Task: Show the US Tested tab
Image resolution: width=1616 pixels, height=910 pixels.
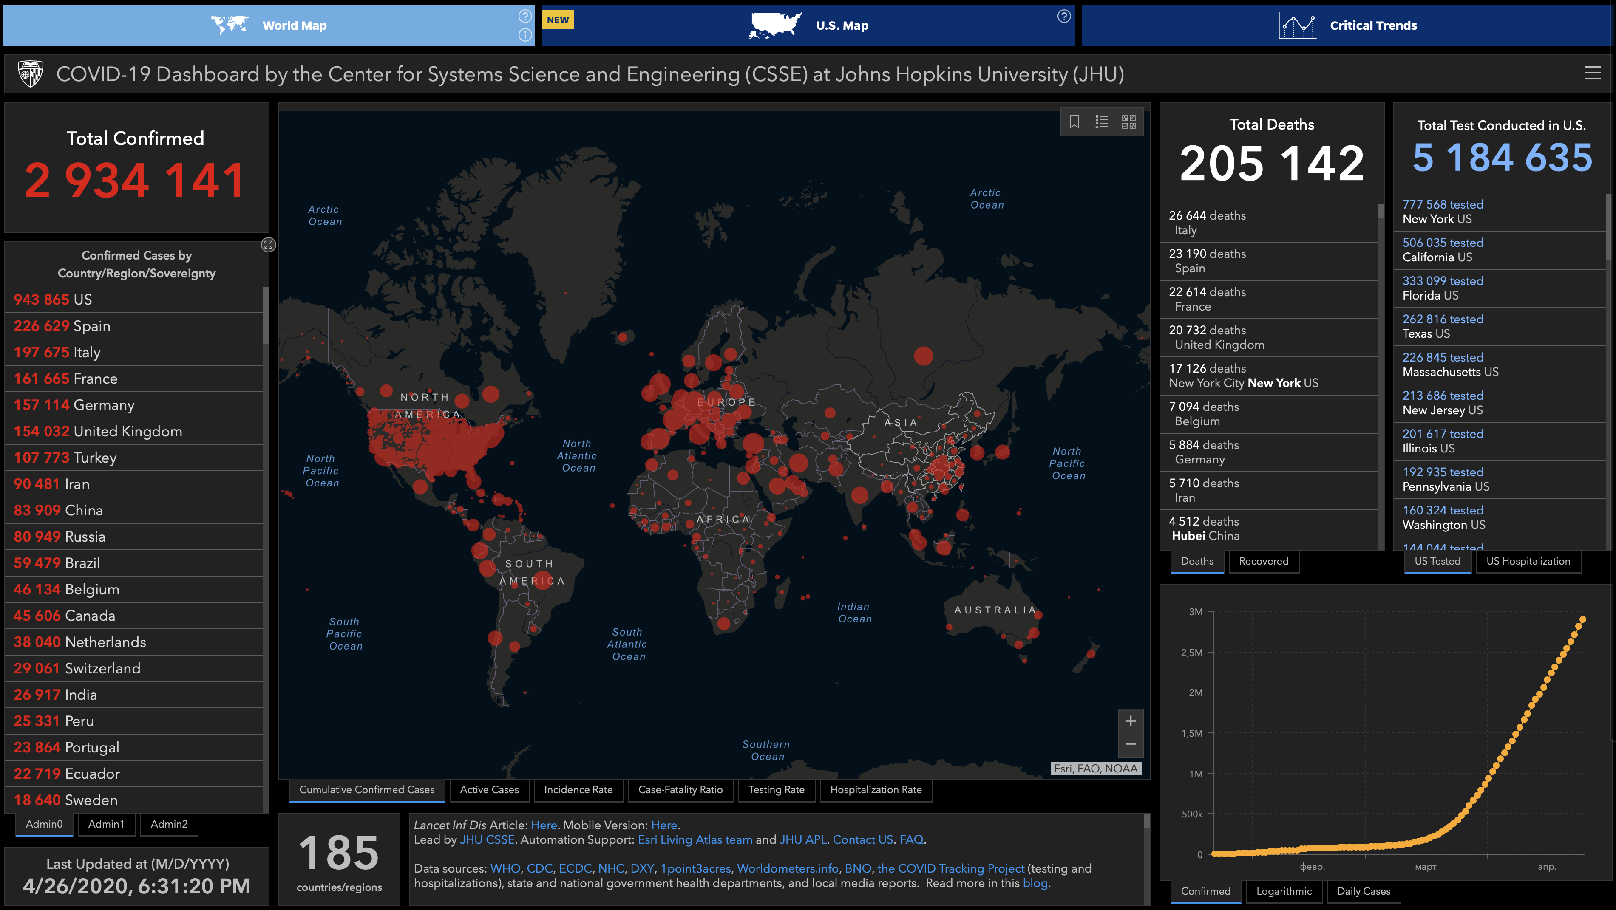Action: pos(1437,561)
